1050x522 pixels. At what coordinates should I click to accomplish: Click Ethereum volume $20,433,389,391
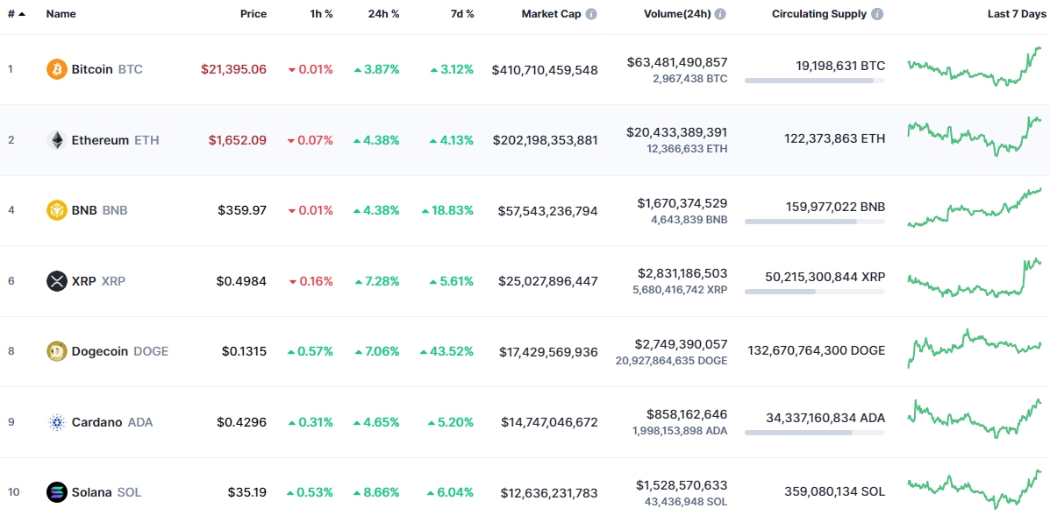pyautogui.click(x=678, y=132)
